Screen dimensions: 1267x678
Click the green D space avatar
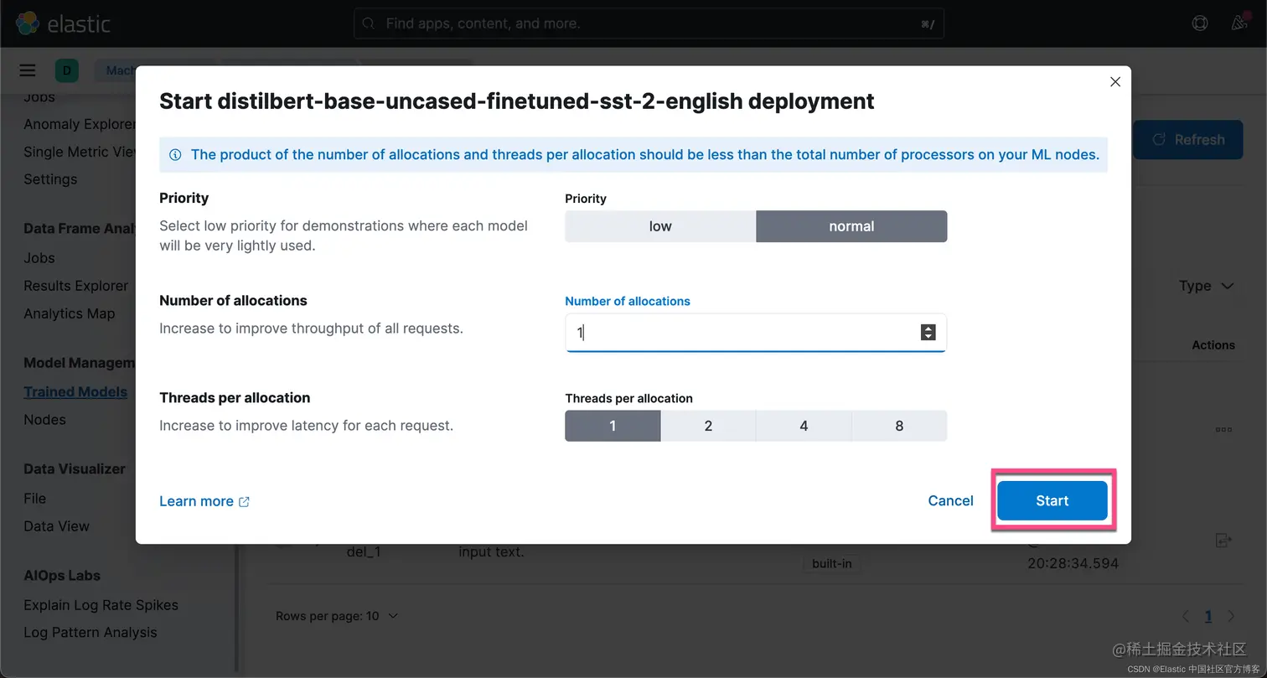click(x=67, y=70)
